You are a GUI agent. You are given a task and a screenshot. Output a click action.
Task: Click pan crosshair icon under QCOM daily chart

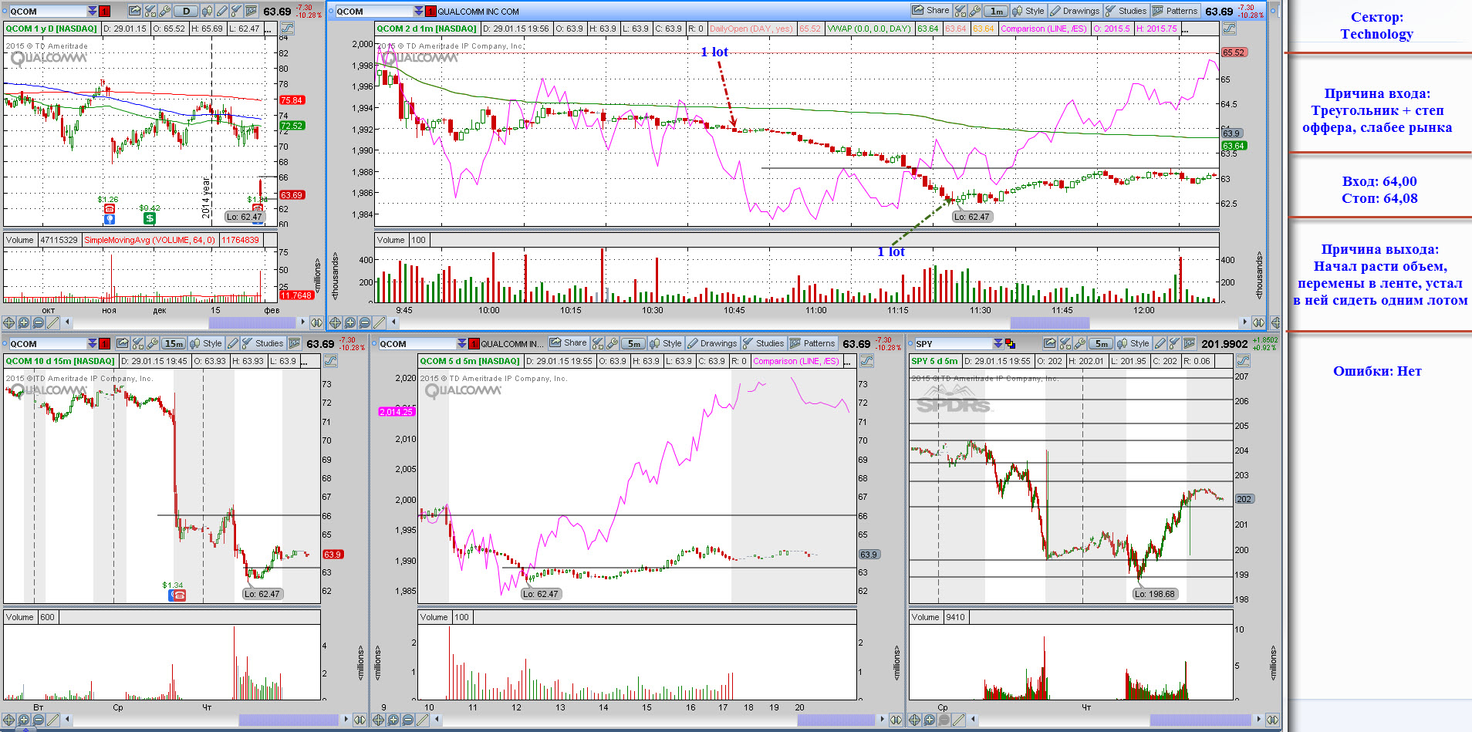[9, 322]
